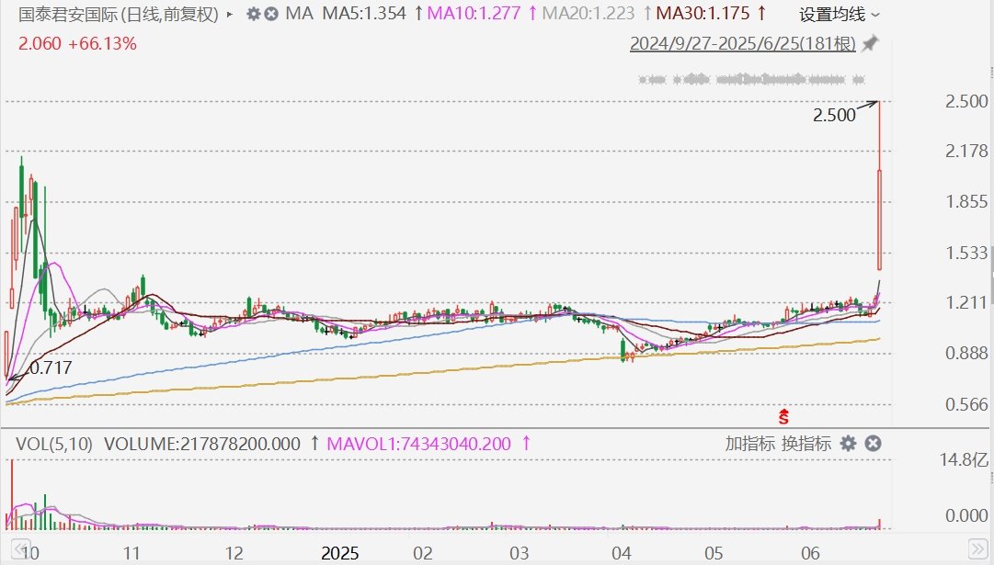994x565 pixels.
Task: Select the MA30 dark red moving average label
Action: coord(703,13)
